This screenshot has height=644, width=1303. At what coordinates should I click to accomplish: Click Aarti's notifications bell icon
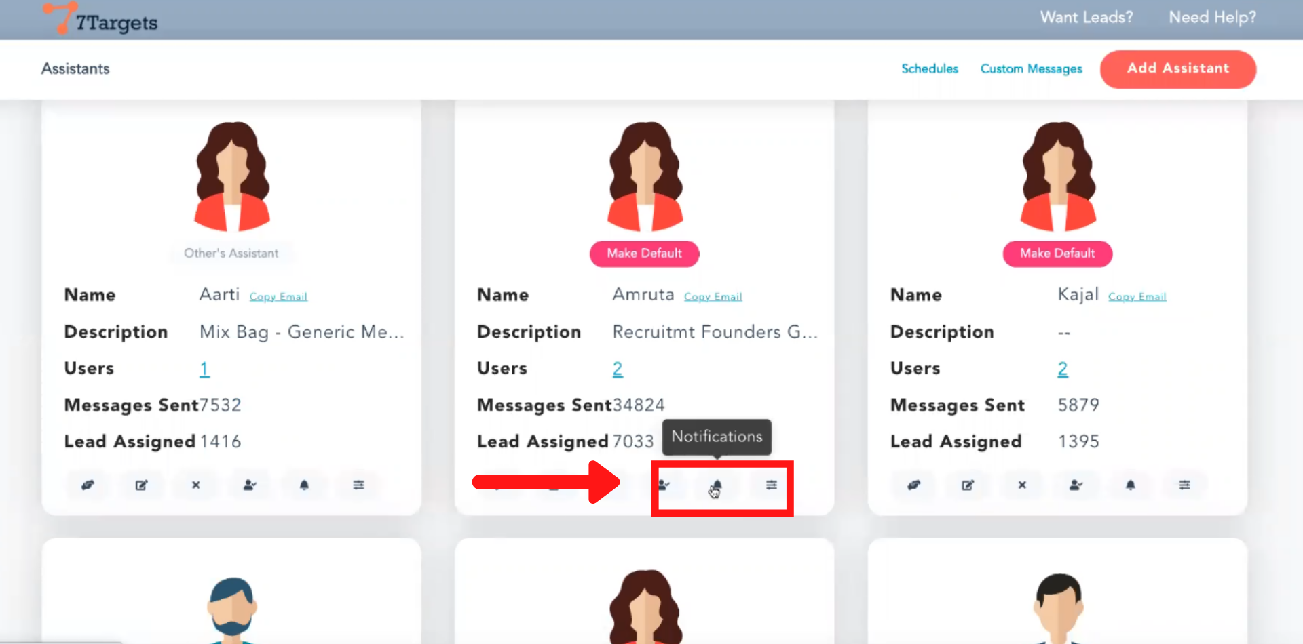[304, 485]
